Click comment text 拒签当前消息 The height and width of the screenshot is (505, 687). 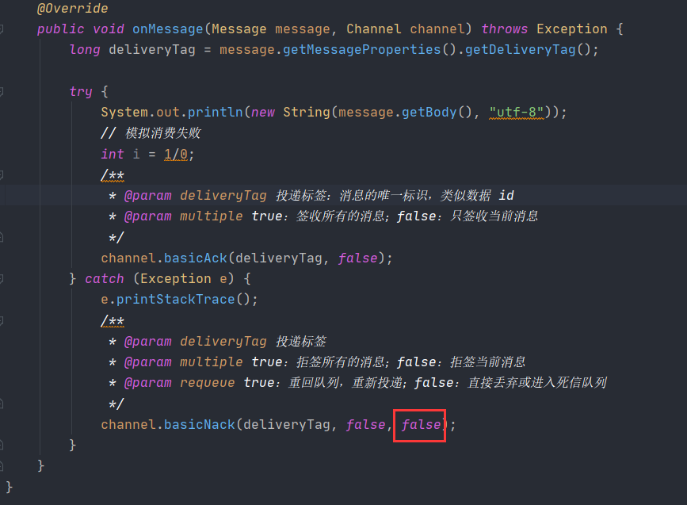coord(488,362)
